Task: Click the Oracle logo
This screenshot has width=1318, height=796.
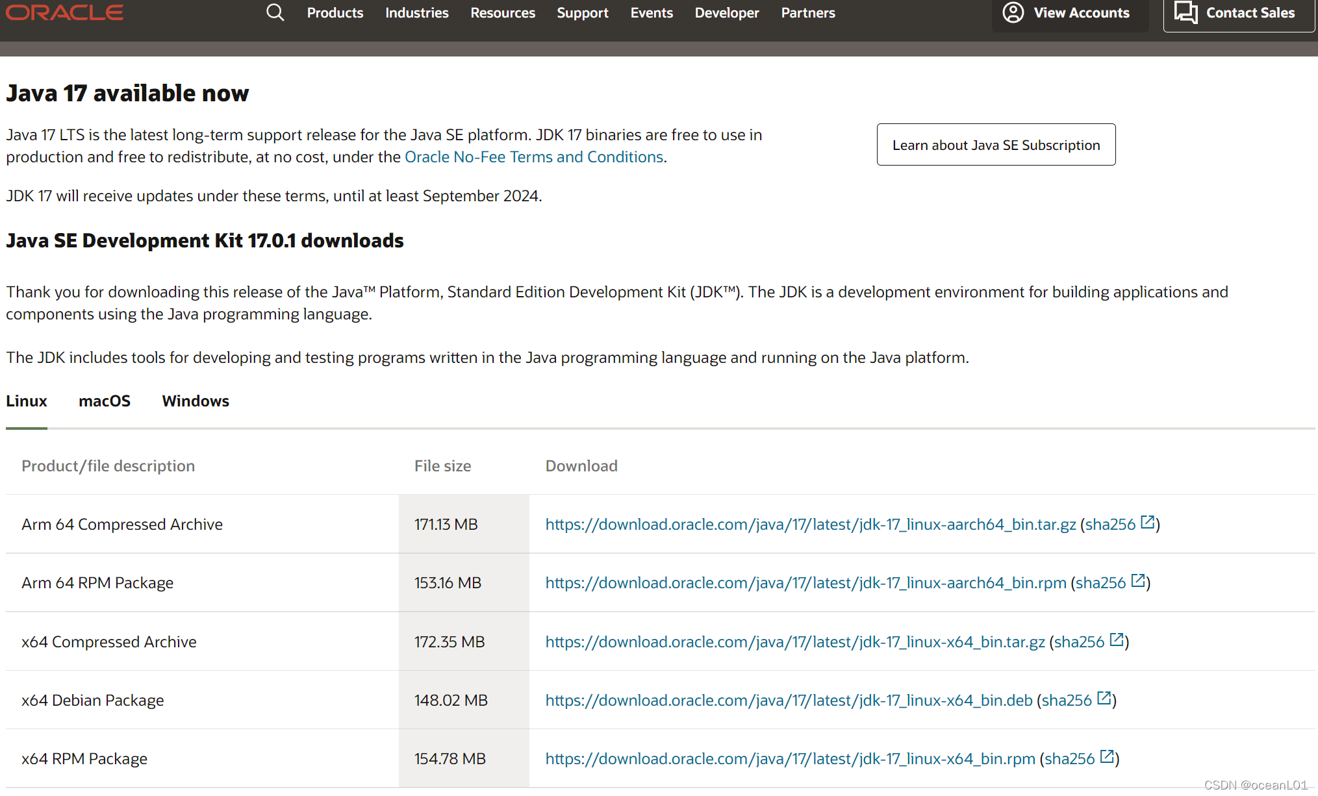Action: pyautogui.click(x=65, y=12)
